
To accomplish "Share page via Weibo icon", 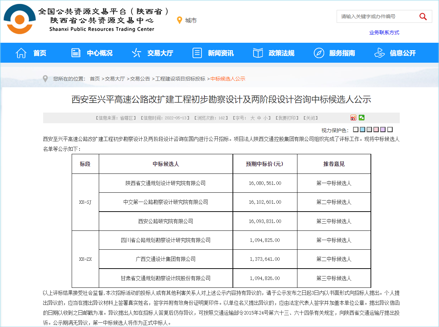I will [x=353, y=118].
